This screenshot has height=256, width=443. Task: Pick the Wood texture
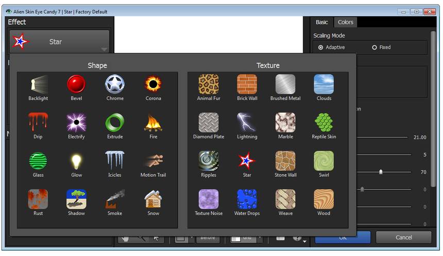324,203
